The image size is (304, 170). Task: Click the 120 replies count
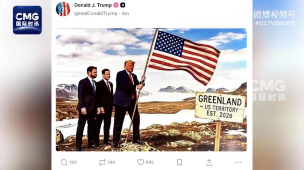pyautogui.click(x=73, y=162)
